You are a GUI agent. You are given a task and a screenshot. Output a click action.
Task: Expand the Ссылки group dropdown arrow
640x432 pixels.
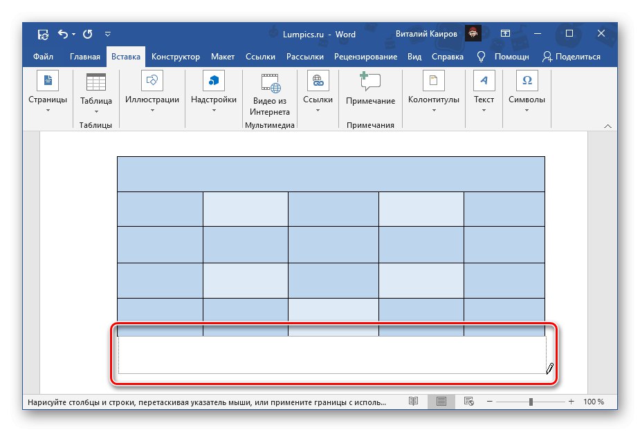[318, 110]
